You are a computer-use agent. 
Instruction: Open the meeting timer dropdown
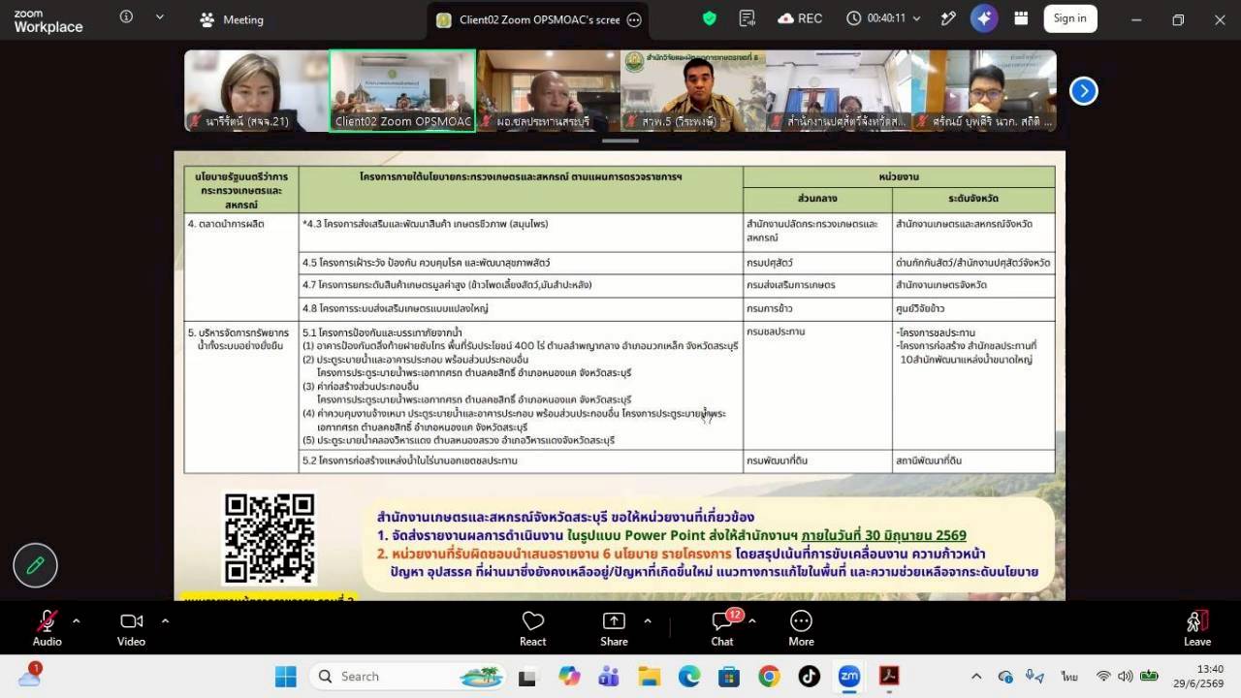coord(917,18)
